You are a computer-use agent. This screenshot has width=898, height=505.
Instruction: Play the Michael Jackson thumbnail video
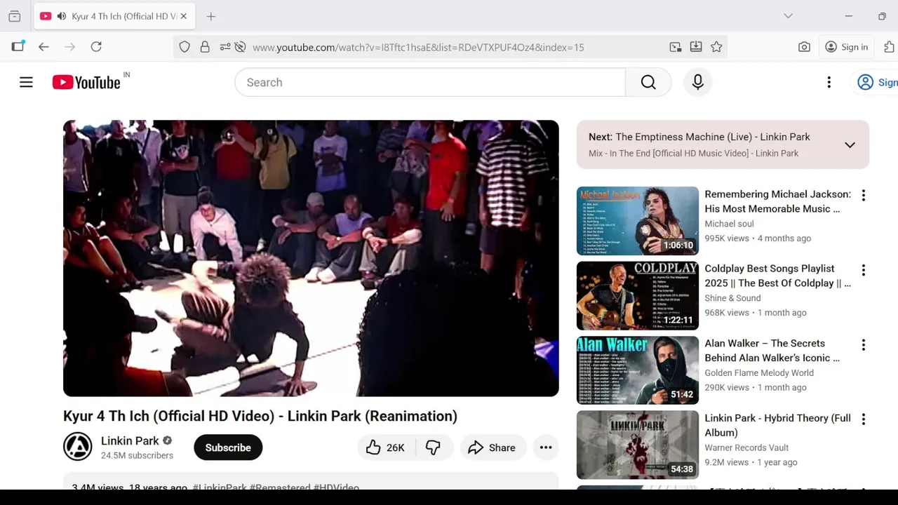(x=638, y=221)
